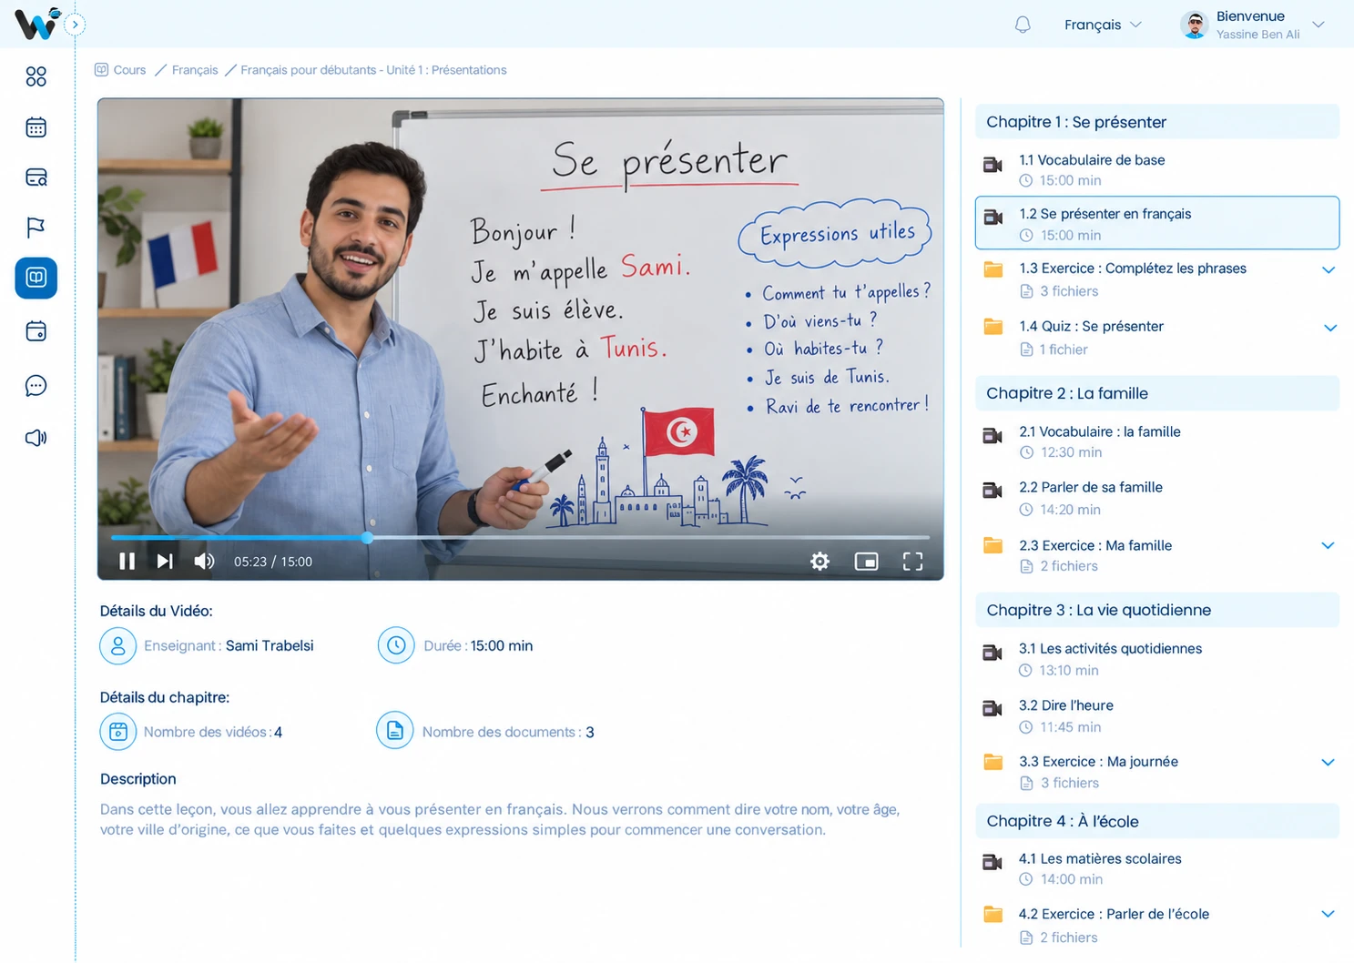The height and width of the screenshot is (963, 1354).
Task: Play lesson 3.1 Les activités quotidiennes
Action: click(1157, 659)
